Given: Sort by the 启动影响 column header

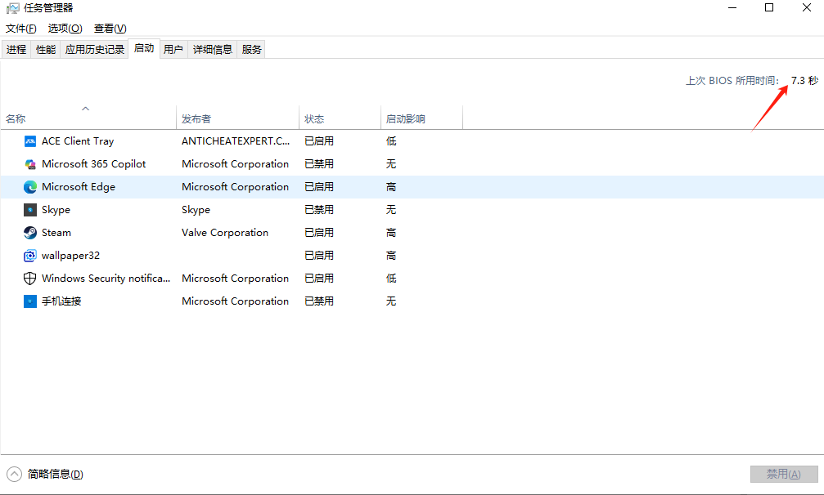Looking at the screenshot, I should [422, 118].
